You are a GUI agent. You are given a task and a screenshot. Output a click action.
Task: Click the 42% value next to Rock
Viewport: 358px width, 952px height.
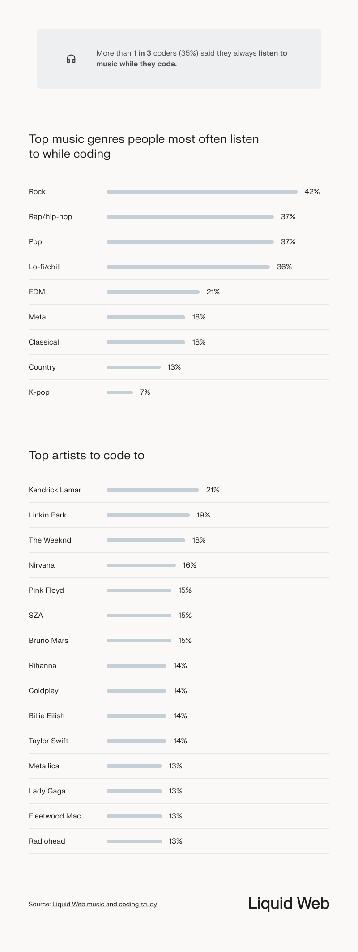point(312,192)
